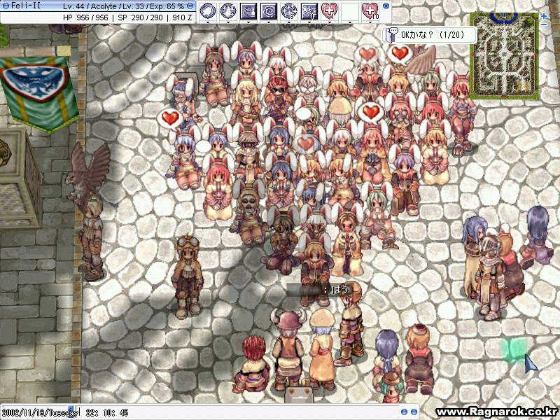The image size is (560, 420).
Task: Click the chat input field showing the date
Action: 210,412
